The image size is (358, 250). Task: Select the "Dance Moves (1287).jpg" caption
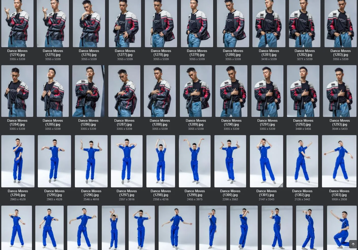tap(124, 122)
